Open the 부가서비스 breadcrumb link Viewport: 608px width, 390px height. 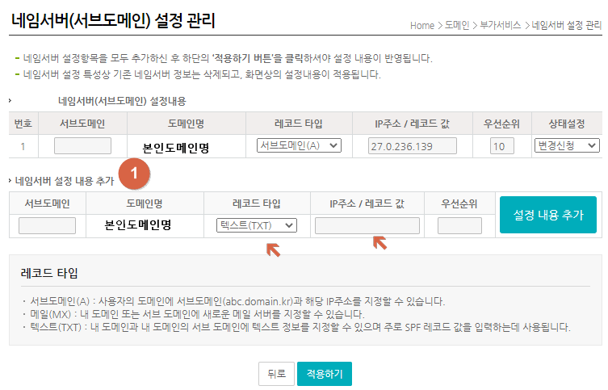(x=501, y=26)
